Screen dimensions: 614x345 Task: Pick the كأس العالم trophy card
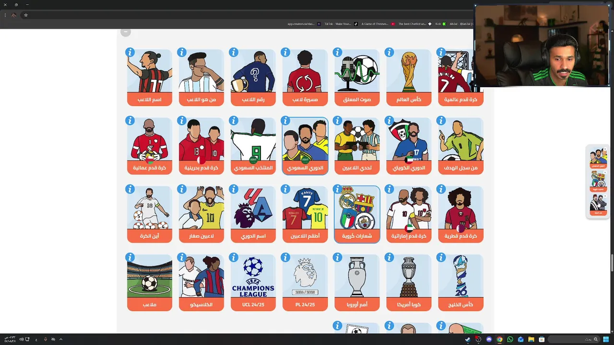(x=409, y=78)
